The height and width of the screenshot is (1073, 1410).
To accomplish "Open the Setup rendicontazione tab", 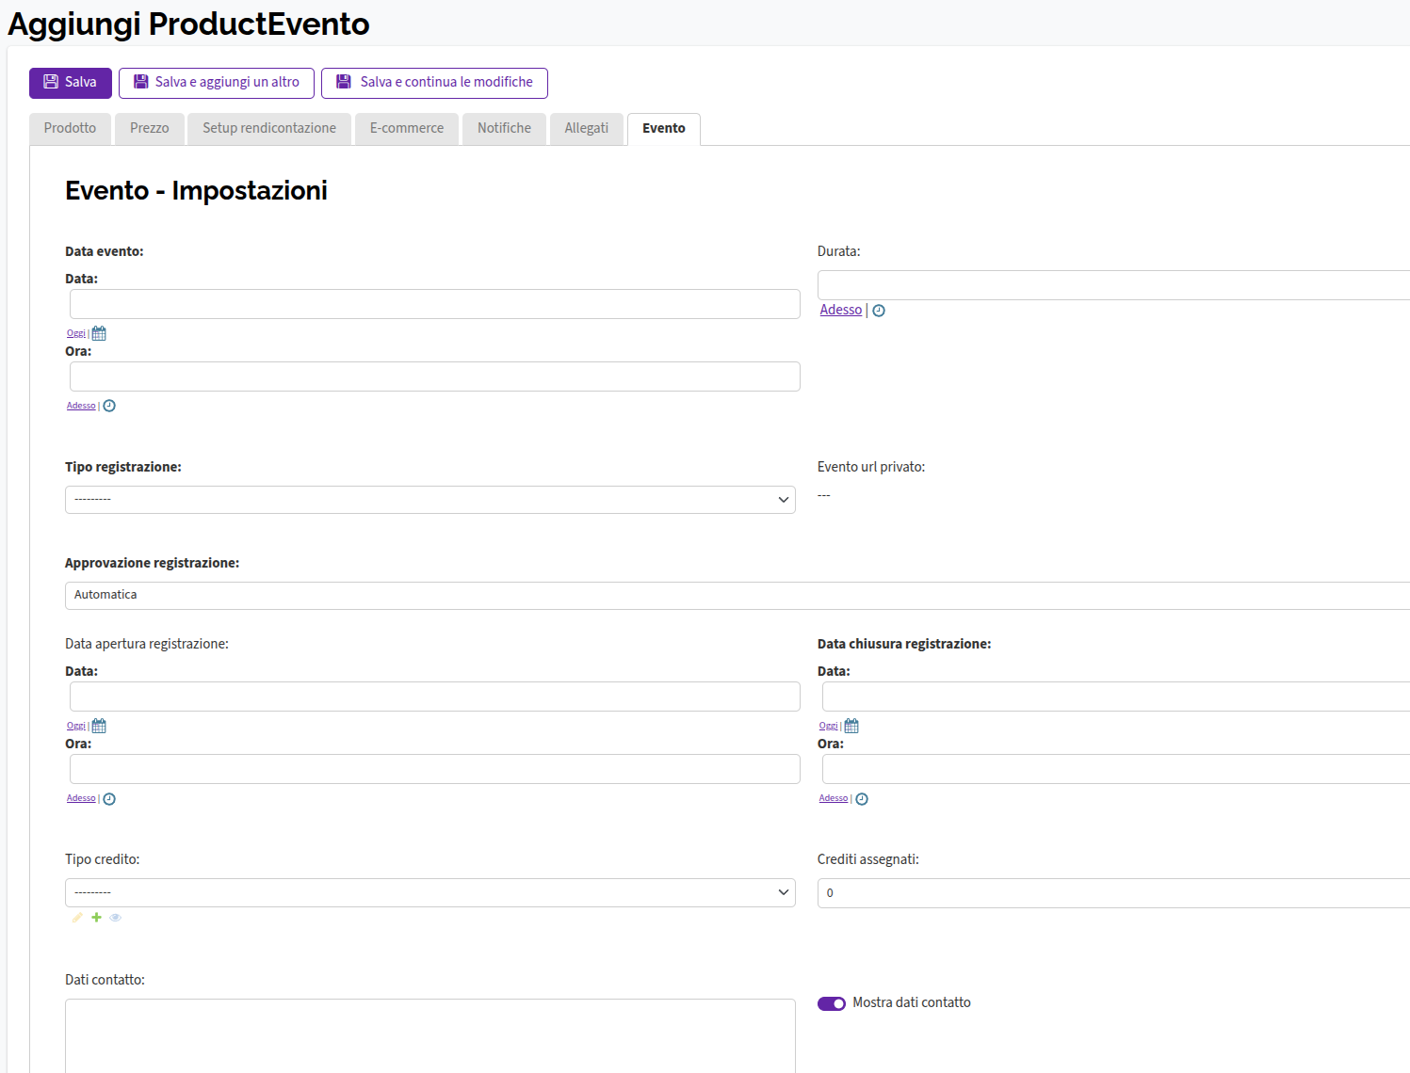I will [269, 129].
